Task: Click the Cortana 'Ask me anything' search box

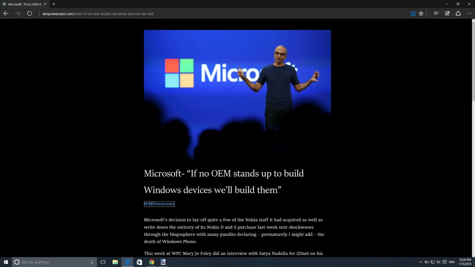Action: pyautogui.click(x=55, y=262)
